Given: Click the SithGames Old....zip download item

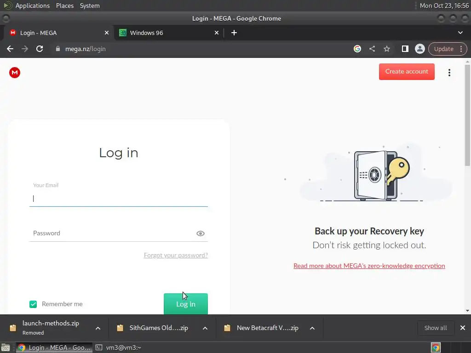Looking at the screenshot, I should [x=159, y=328].
